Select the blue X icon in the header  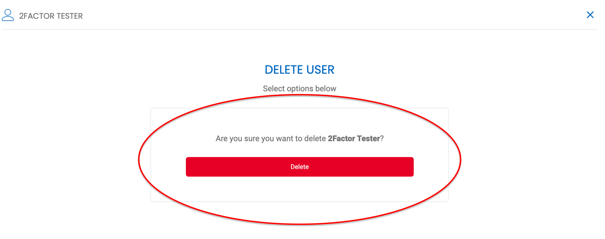point(590,15)
